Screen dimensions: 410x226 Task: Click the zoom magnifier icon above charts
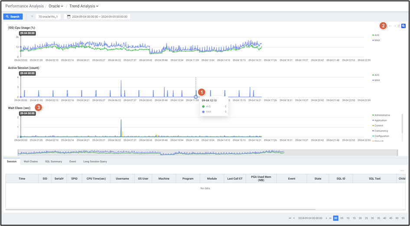coord(403,26)
